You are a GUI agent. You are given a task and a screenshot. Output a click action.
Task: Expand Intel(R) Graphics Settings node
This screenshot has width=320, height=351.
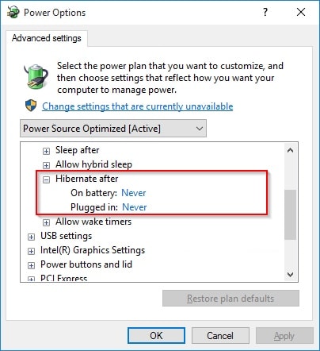[31, 251]
